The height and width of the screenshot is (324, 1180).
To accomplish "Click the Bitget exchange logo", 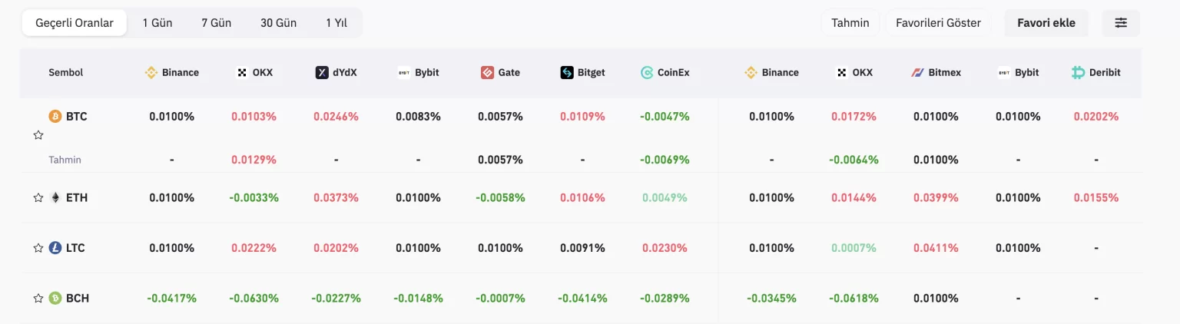I will pos(567,72).
